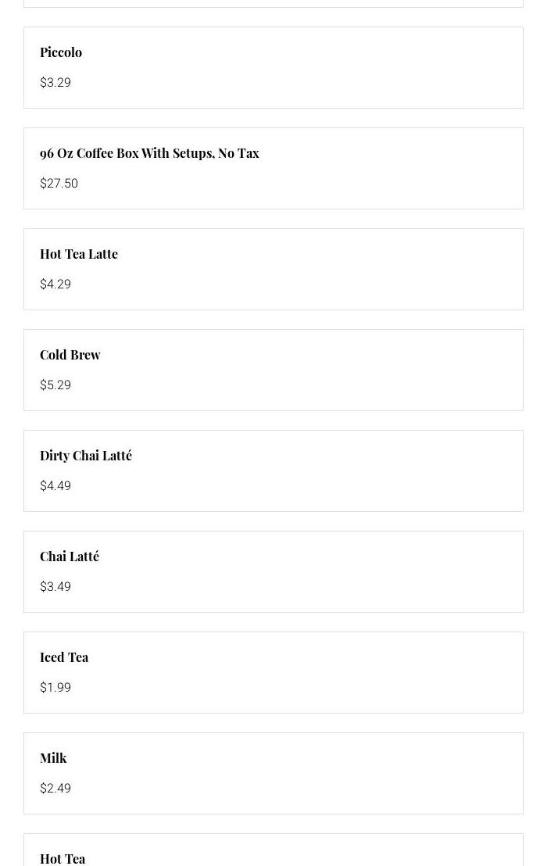Click the $3.29 Piccolo price
This screenshot has height=866, width=551.
pos(55,83)
